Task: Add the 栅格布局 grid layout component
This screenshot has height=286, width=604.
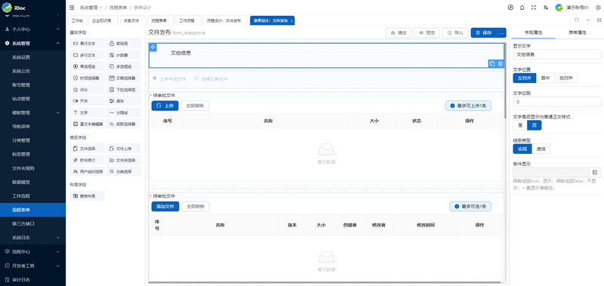Action: click(x=87, y=196)
